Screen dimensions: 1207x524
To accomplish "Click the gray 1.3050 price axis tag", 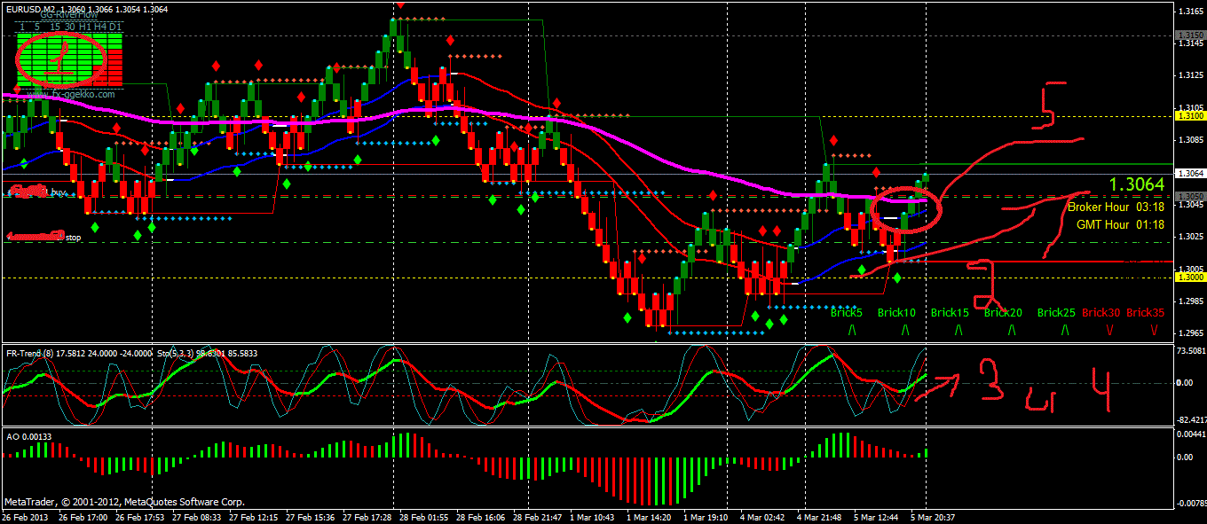I will tap(1189, 196).
